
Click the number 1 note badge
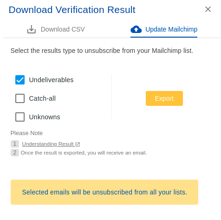pos(15,144)
